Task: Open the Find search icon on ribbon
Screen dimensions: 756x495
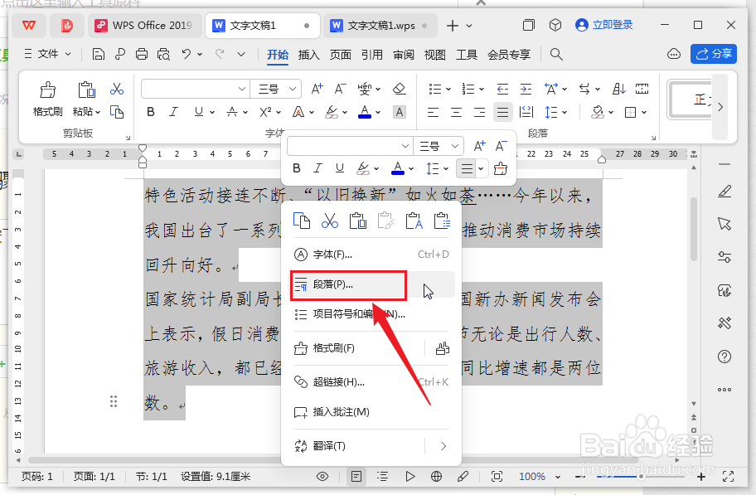Action: tap(556, 55)
